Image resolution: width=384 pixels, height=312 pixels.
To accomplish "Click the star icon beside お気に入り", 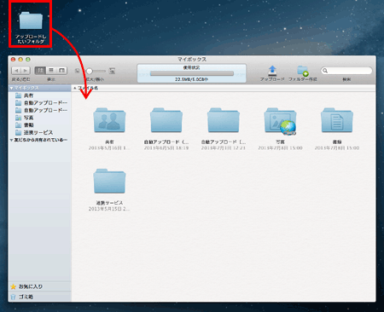I will pyautogui.click(x=13, y=286).
